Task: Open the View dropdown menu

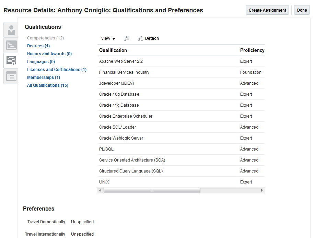Action: [108, 38]
